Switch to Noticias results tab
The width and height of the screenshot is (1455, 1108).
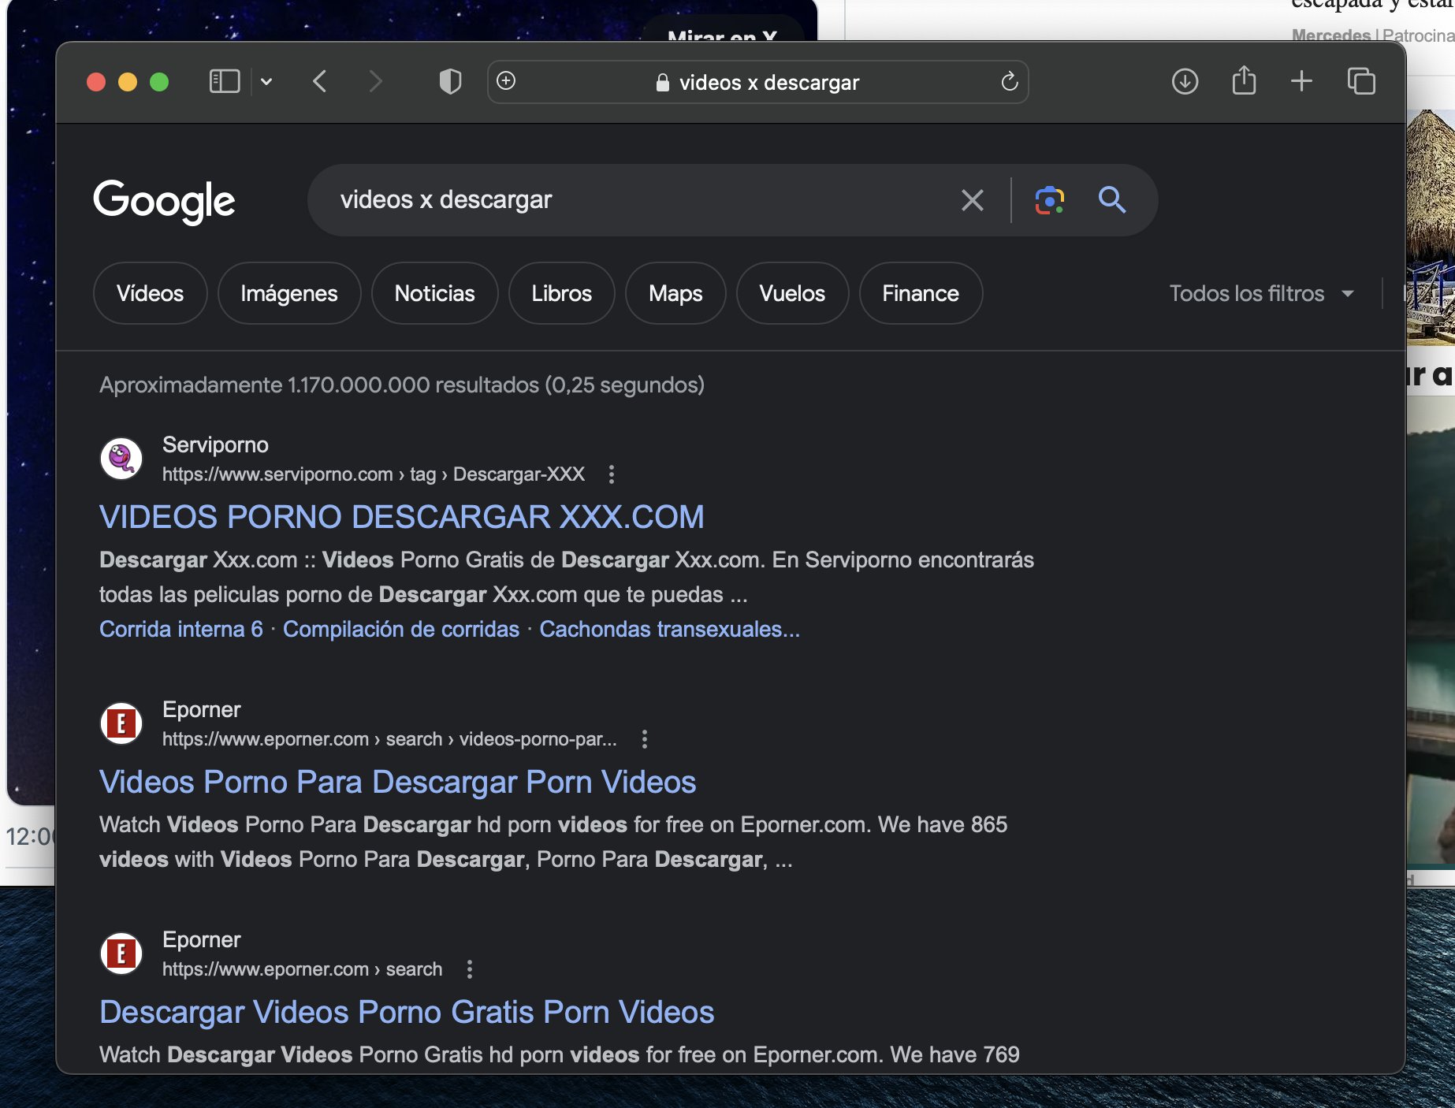point(434,293)
